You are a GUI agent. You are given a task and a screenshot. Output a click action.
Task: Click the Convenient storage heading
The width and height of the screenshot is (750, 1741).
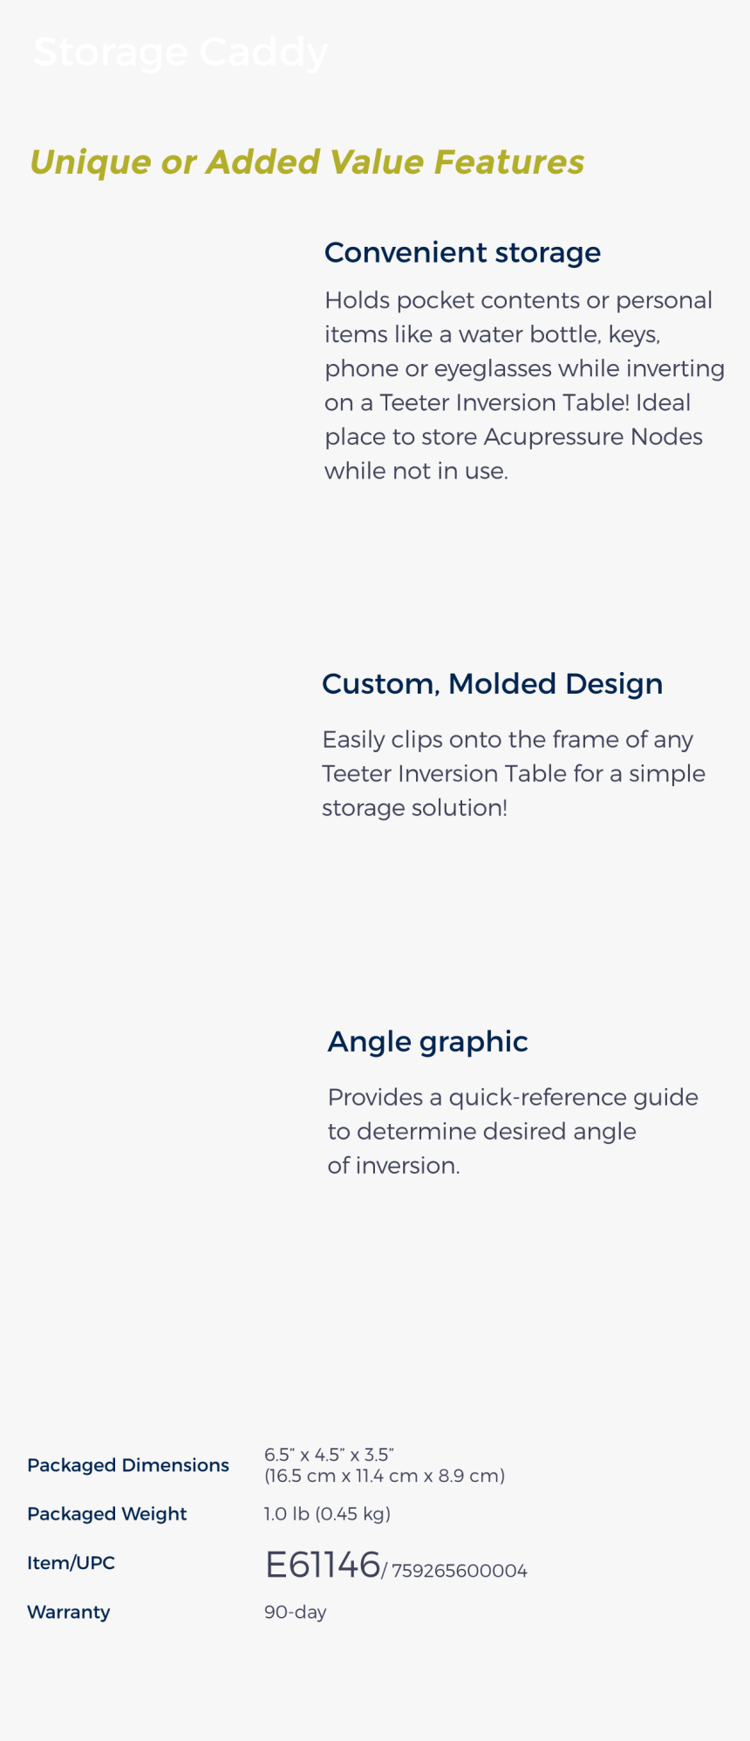pyautogui.click(x=462, y=252)
